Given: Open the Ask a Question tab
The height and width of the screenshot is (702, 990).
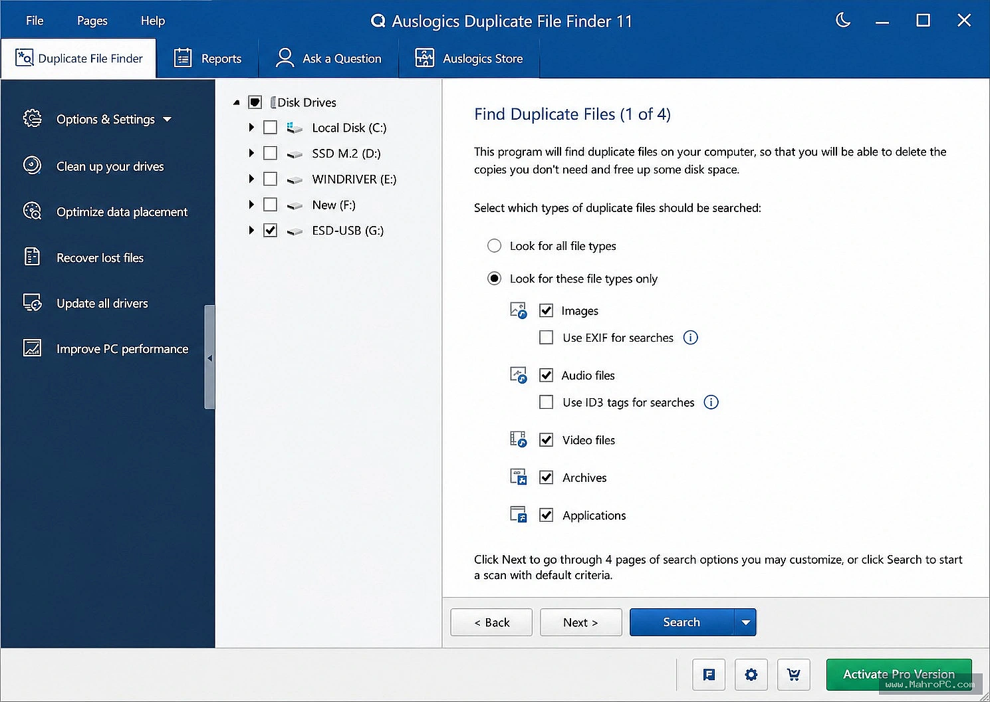Looking at the screenshot, I should pos(328,58).
